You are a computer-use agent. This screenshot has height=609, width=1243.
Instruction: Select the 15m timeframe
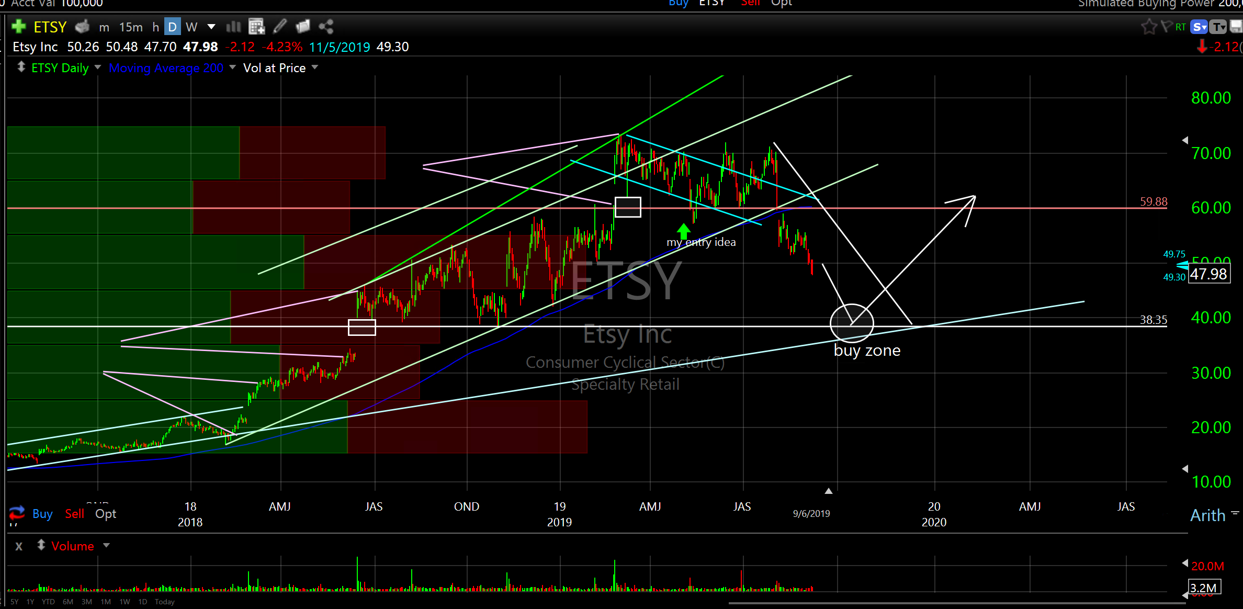[131, 27]
